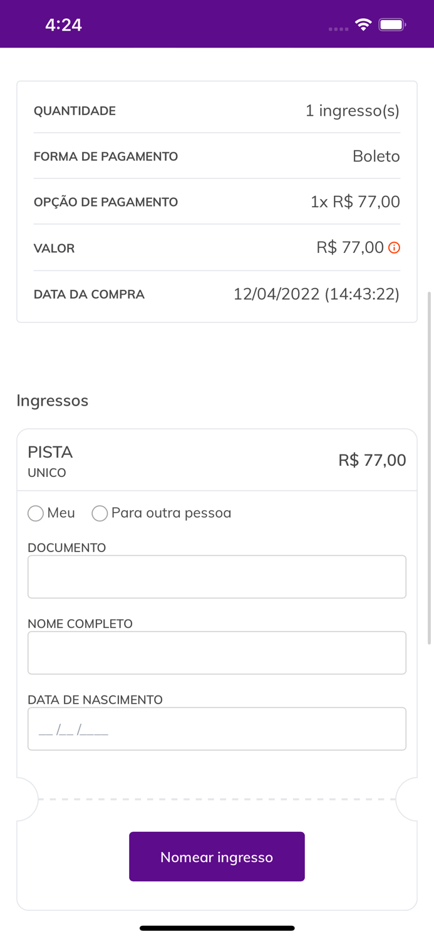Tap the Wi-Fi icon in status bar

363,25
